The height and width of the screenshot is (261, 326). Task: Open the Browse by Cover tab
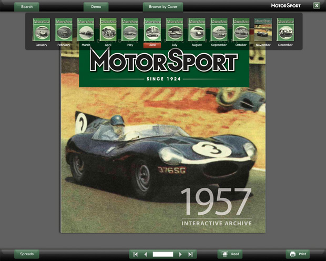pyautogui.click(x=163, y=7)
